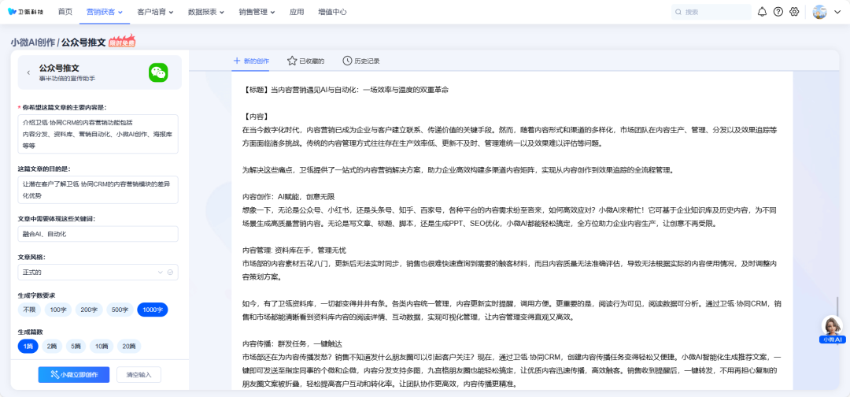The image size is (850, 397).
Task: Click 小微立即创作 button
Action: (73, 374)
